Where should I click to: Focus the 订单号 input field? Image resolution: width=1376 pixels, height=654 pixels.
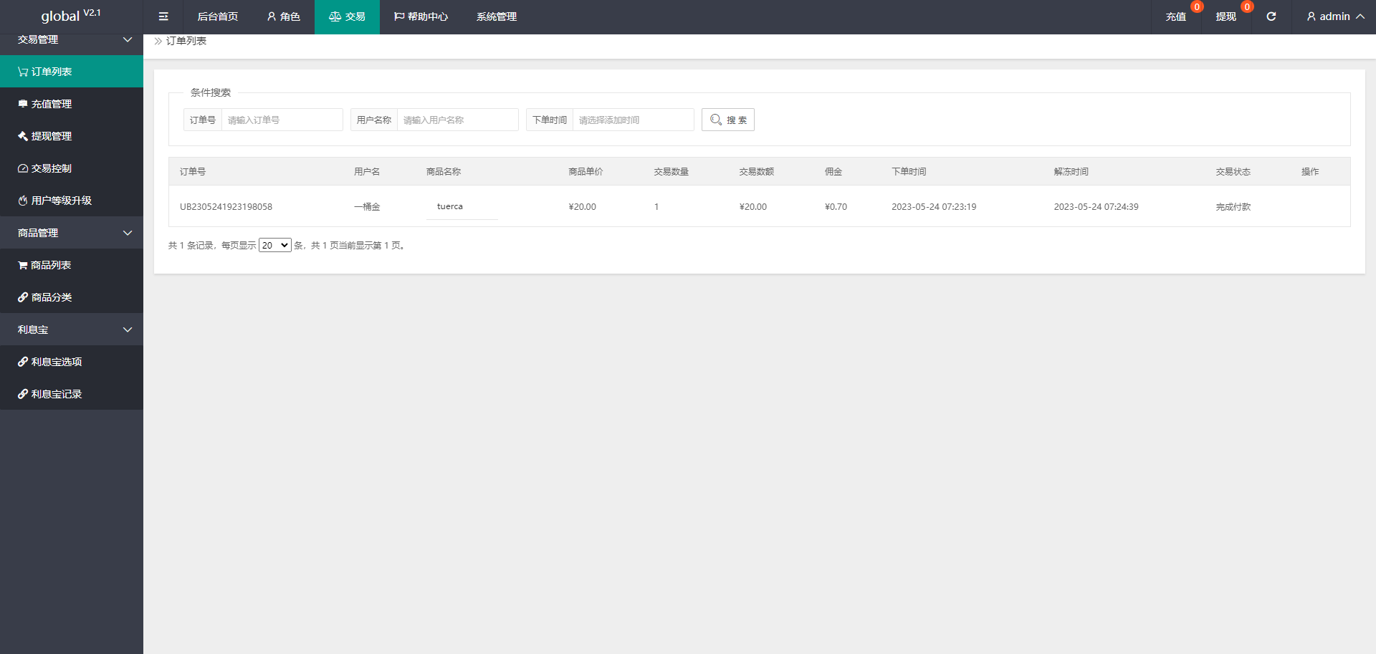click(282, 120)
